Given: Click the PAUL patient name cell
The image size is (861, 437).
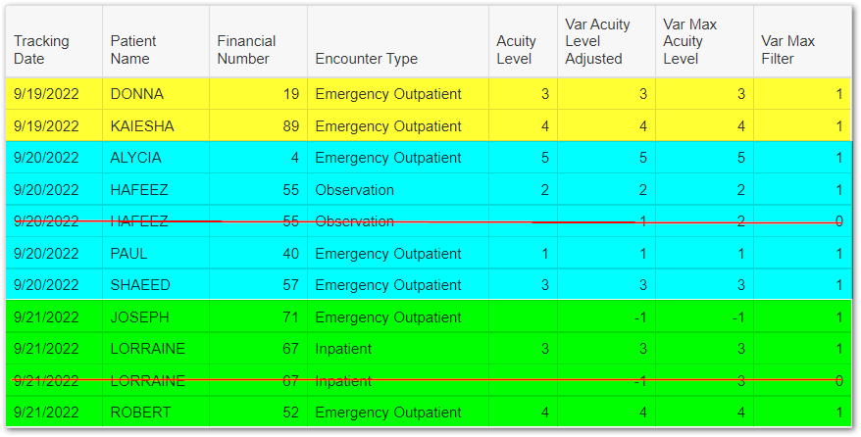Looking at the screenshot, I should [155, 254].
